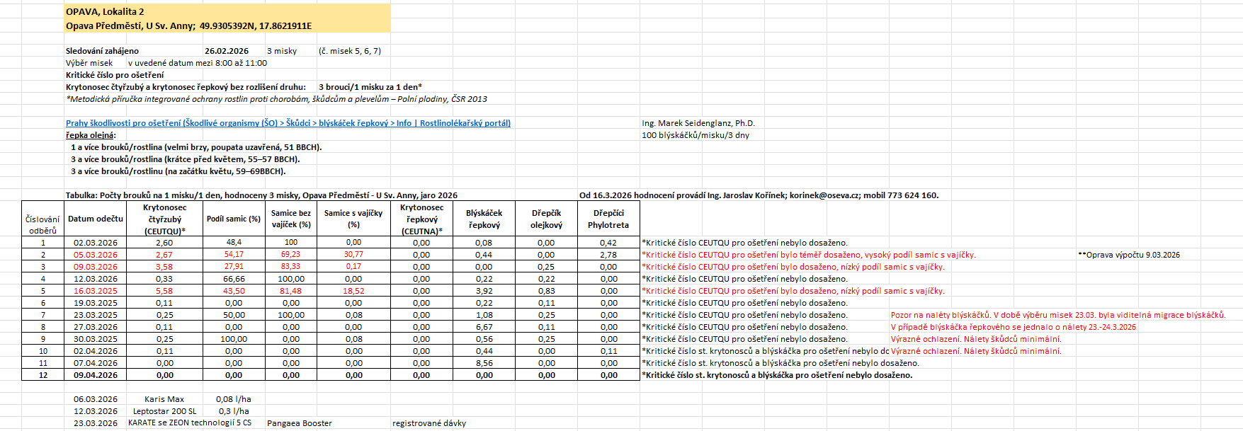Click the Leptostar 200 SL cell
The width and height of the screenshot is (1243, 431).
point(164,411)
